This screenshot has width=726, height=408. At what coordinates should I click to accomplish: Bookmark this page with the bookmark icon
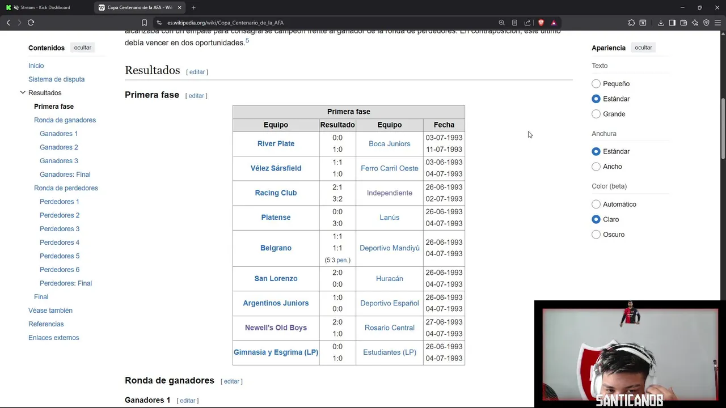144,23
